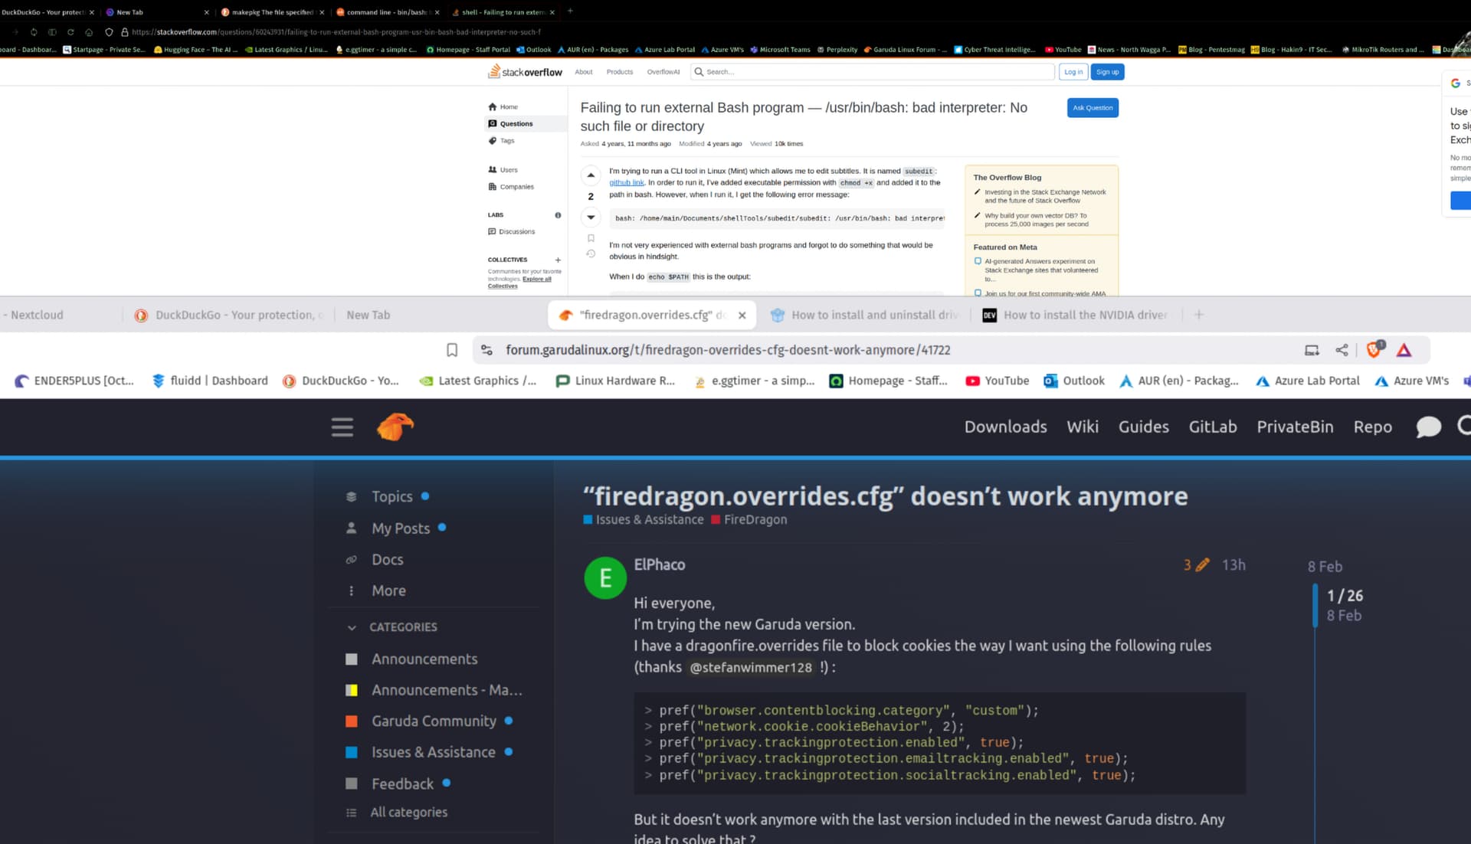Upvote the Stack Overflow question

coord(591,175)
